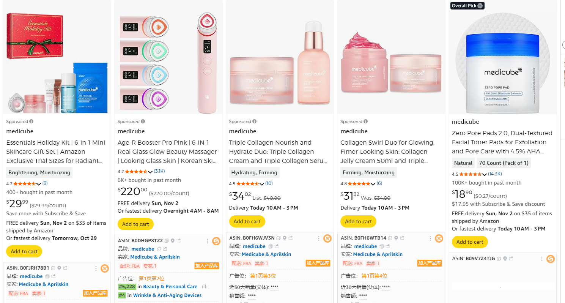
Task: Open the Medicube & Aprilskin seller link
Action: coord(43,284)
